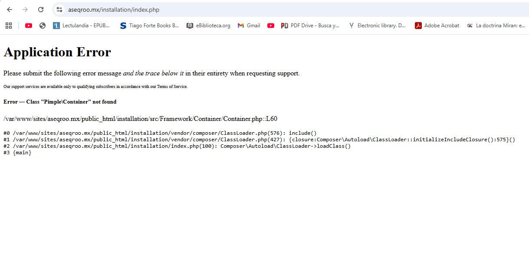Open Tiago Forte Books bookmark
This screenshot has width=529, height=260.
pos(149,26)
